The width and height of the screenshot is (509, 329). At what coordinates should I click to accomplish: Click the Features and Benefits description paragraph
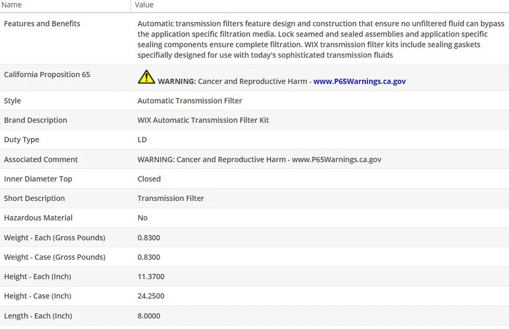[321, 39]
